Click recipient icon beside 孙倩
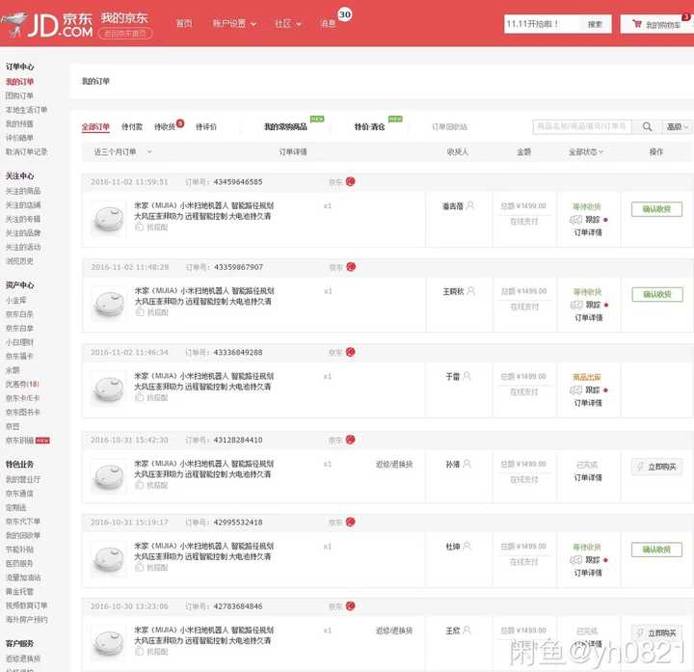Viewport: 694px width, 672px height. pos(467,464)
